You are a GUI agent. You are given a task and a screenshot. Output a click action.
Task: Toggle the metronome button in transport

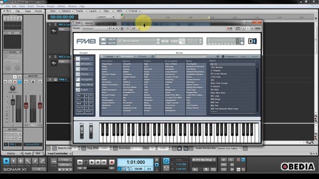point(124,169)
